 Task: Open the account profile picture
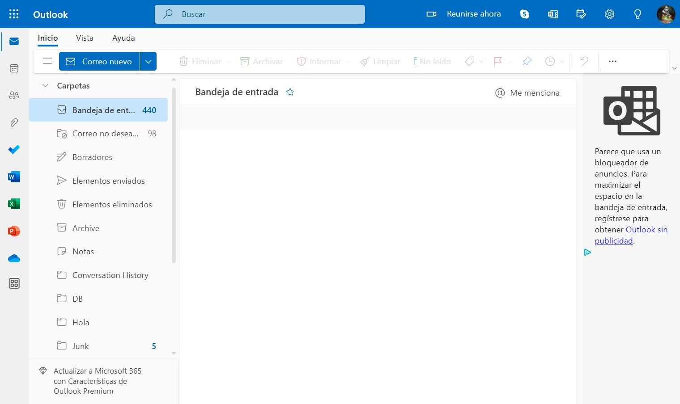[666, 14]
